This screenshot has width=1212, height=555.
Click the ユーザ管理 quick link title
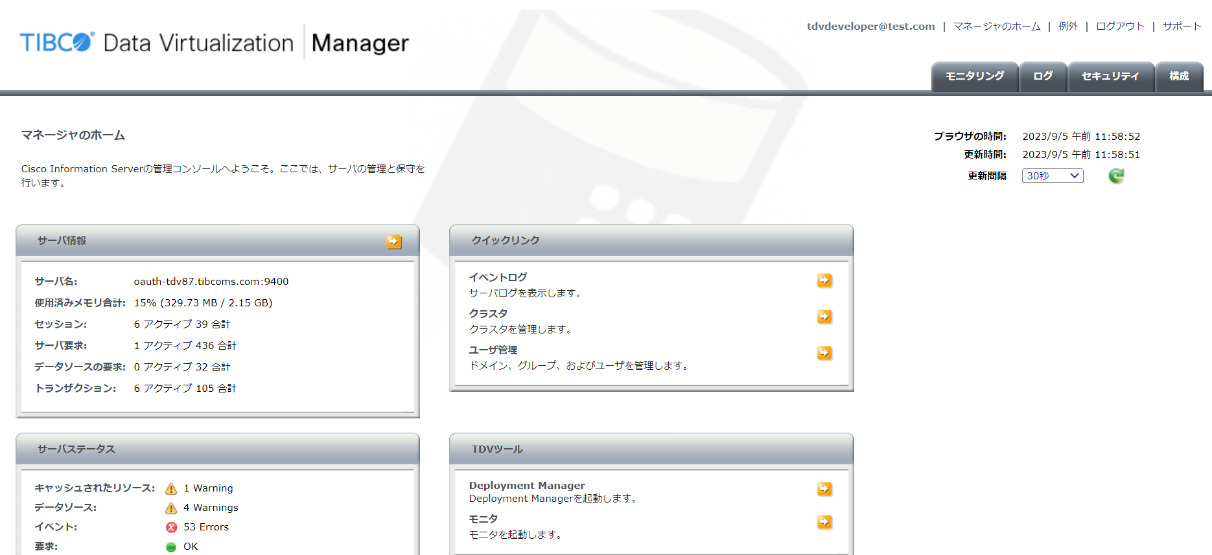pos(493,350)
